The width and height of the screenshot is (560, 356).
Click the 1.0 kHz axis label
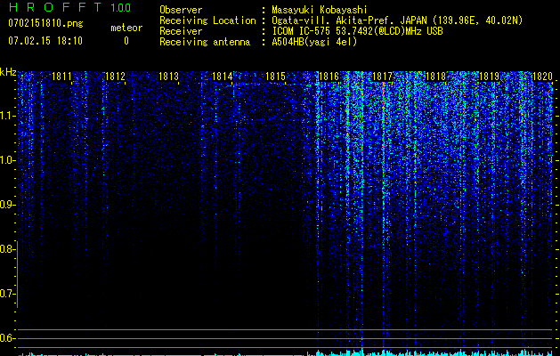pos(7,160)
